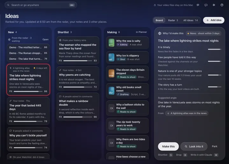This screenshot has height=164, width=229.
Task: Click bolt icon in lightning atlas source chip
Action: [168, 113]
